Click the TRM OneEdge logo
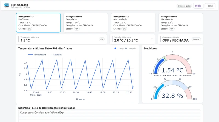This screenshot has width=219, height=122. [x=7, y=5]
